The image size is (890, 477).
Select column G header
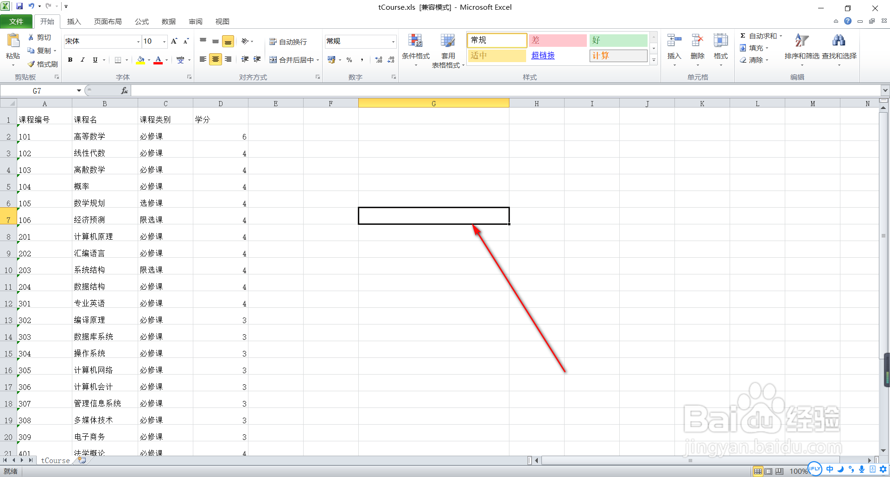433,103
